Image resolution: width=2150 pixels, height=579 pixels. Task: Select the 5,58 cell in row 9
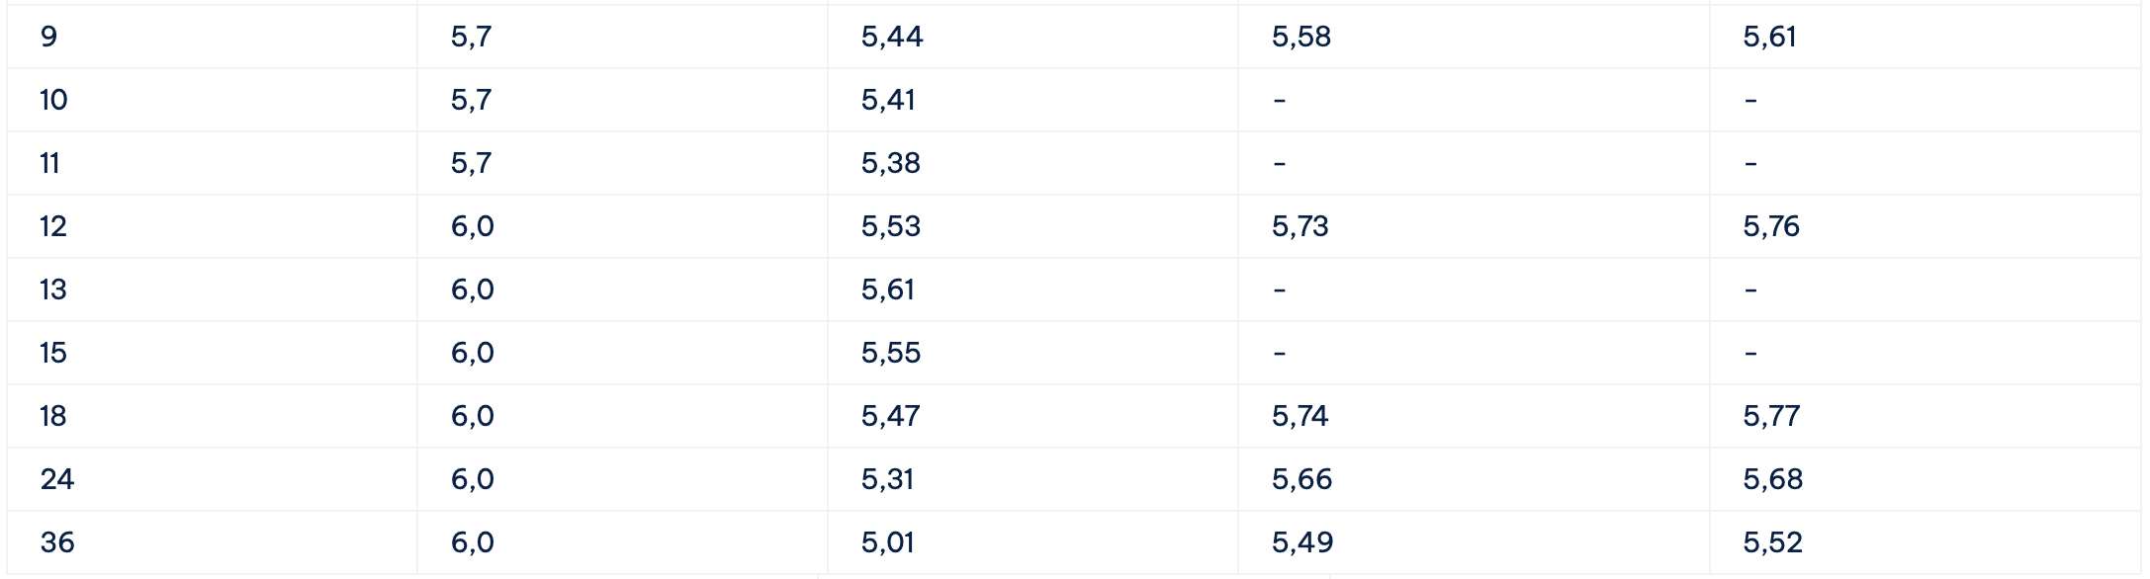click(1473, 37)
